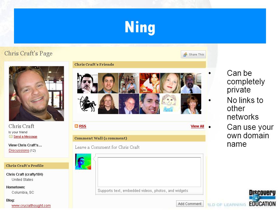The image size is (280, 210).
Task: Click Chris Craft's large profile photo
Action: pyautogui.click(x=36, y=94)
